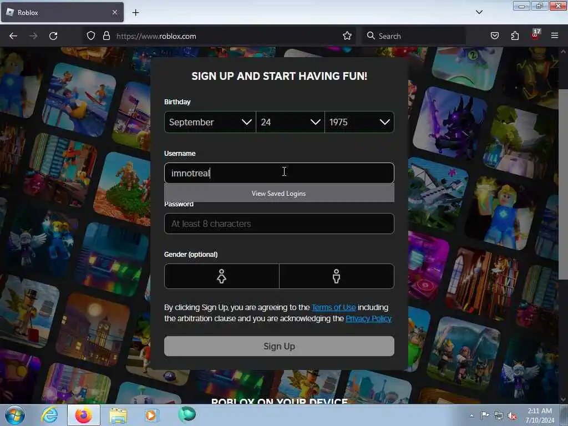Click the surfing game thumbnail
568x426 pixels.
(79, 100)
